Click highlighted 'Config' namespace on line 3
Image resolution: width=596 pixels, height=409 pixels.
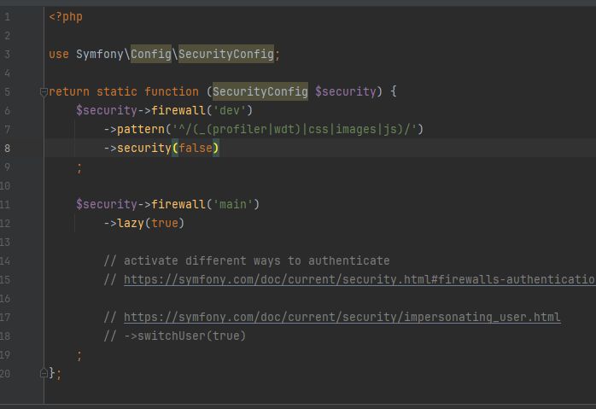coord(151,54)
